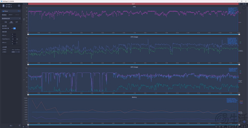Click the CPU Usage timeline right slider handle
Viewport: 248px width, 128px height.
(239, 64)
